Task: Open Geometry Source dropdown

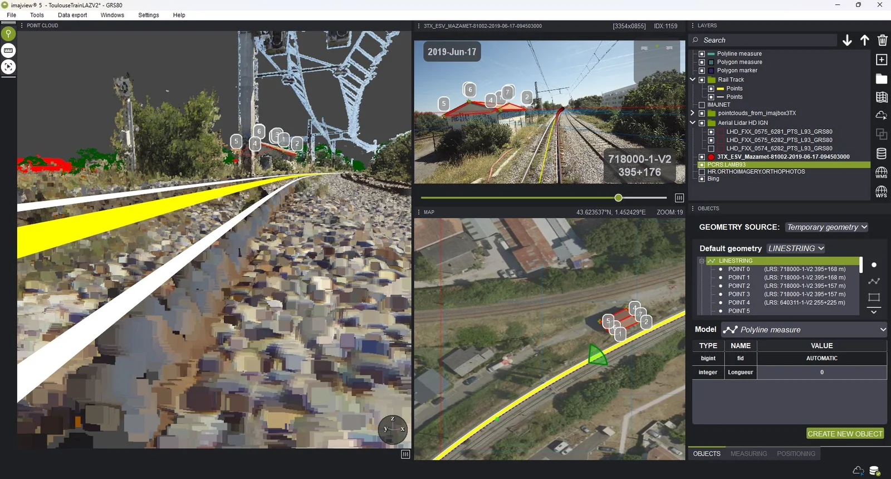Action: 826,227
